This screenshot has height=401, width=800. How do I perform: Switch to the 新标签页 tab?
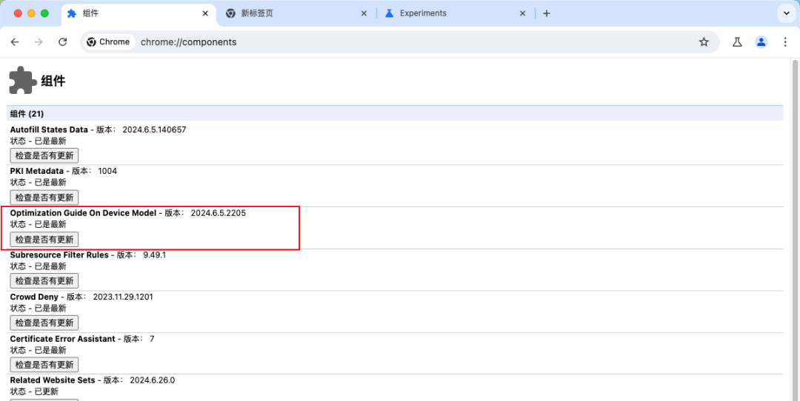coord(296,13)
